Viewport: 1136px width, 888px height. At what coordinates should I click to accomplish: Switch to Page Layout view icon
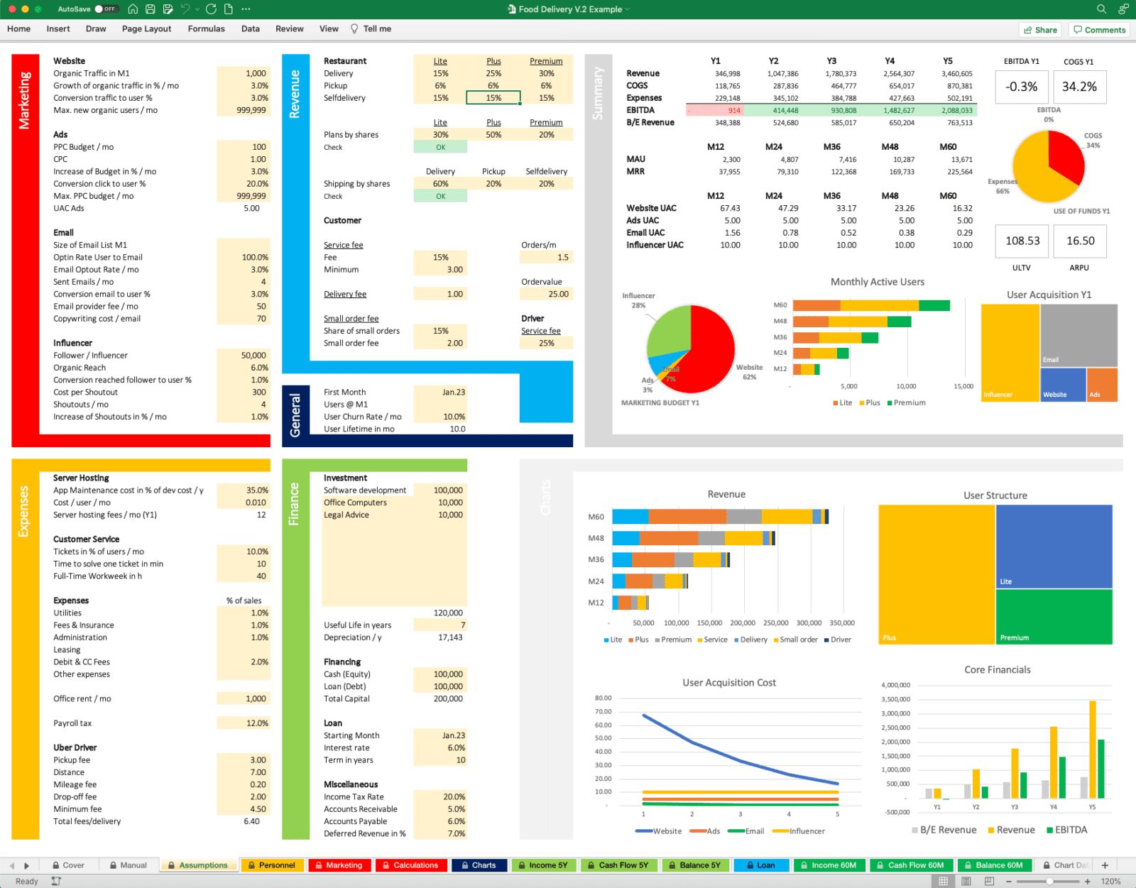point(966,881)
